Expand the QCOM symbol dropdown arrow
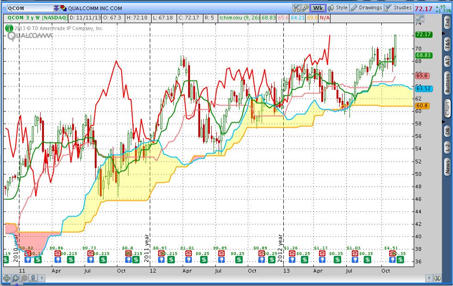The height and width of the screenshot is (286, 453). pos(56,8)
